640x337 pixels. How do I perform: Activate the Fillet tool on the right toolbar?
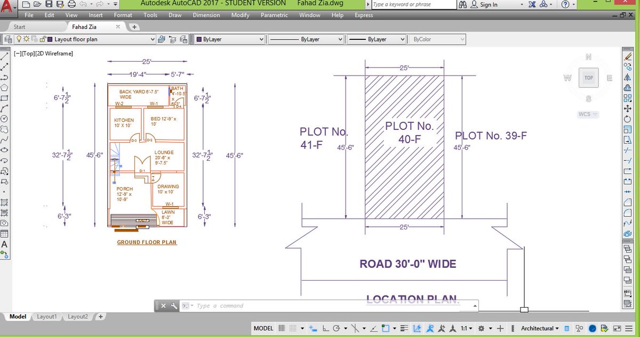coord(628,212)
